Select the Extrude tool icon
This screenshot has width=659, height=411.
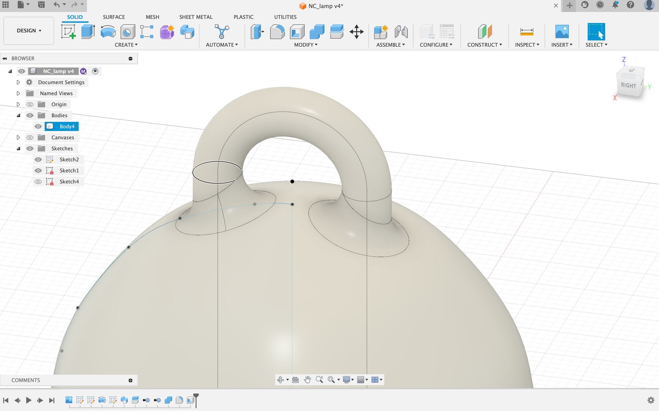(x=88, y=32)
